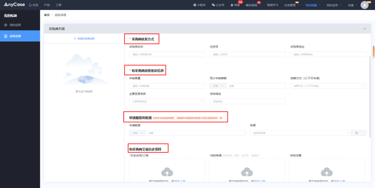Click 新增采购商信息 to add buyer
The width and height of the screenshot is (375, 188).
tap(84, 38)
